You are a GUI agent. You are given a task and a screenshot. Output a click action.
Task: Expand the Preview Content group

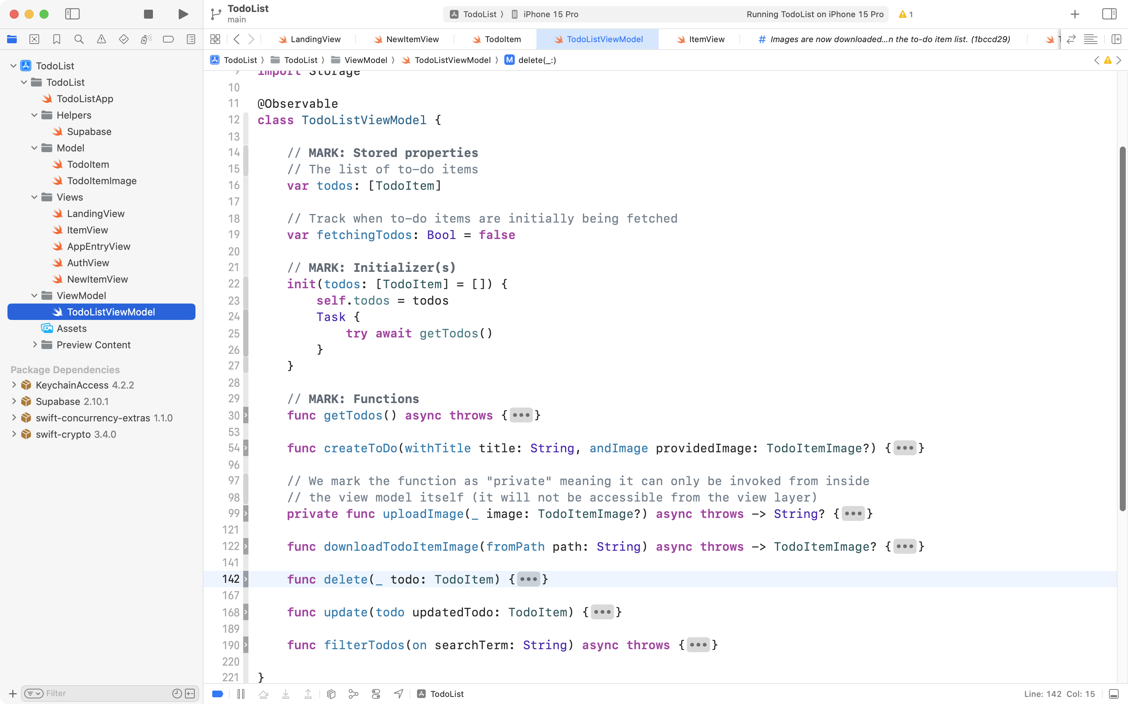click(x=35, y=345)
